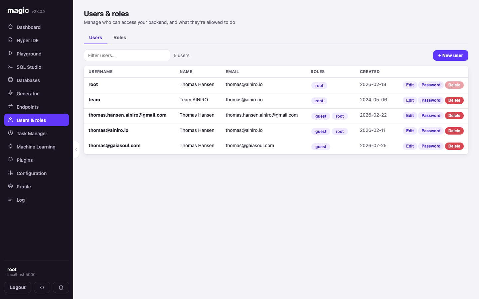Click the name 'Team AINIRO'

pyautogui.click(x=194, y=100)
